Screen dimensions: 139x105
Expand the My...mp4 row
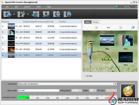(x=3, y=38)
